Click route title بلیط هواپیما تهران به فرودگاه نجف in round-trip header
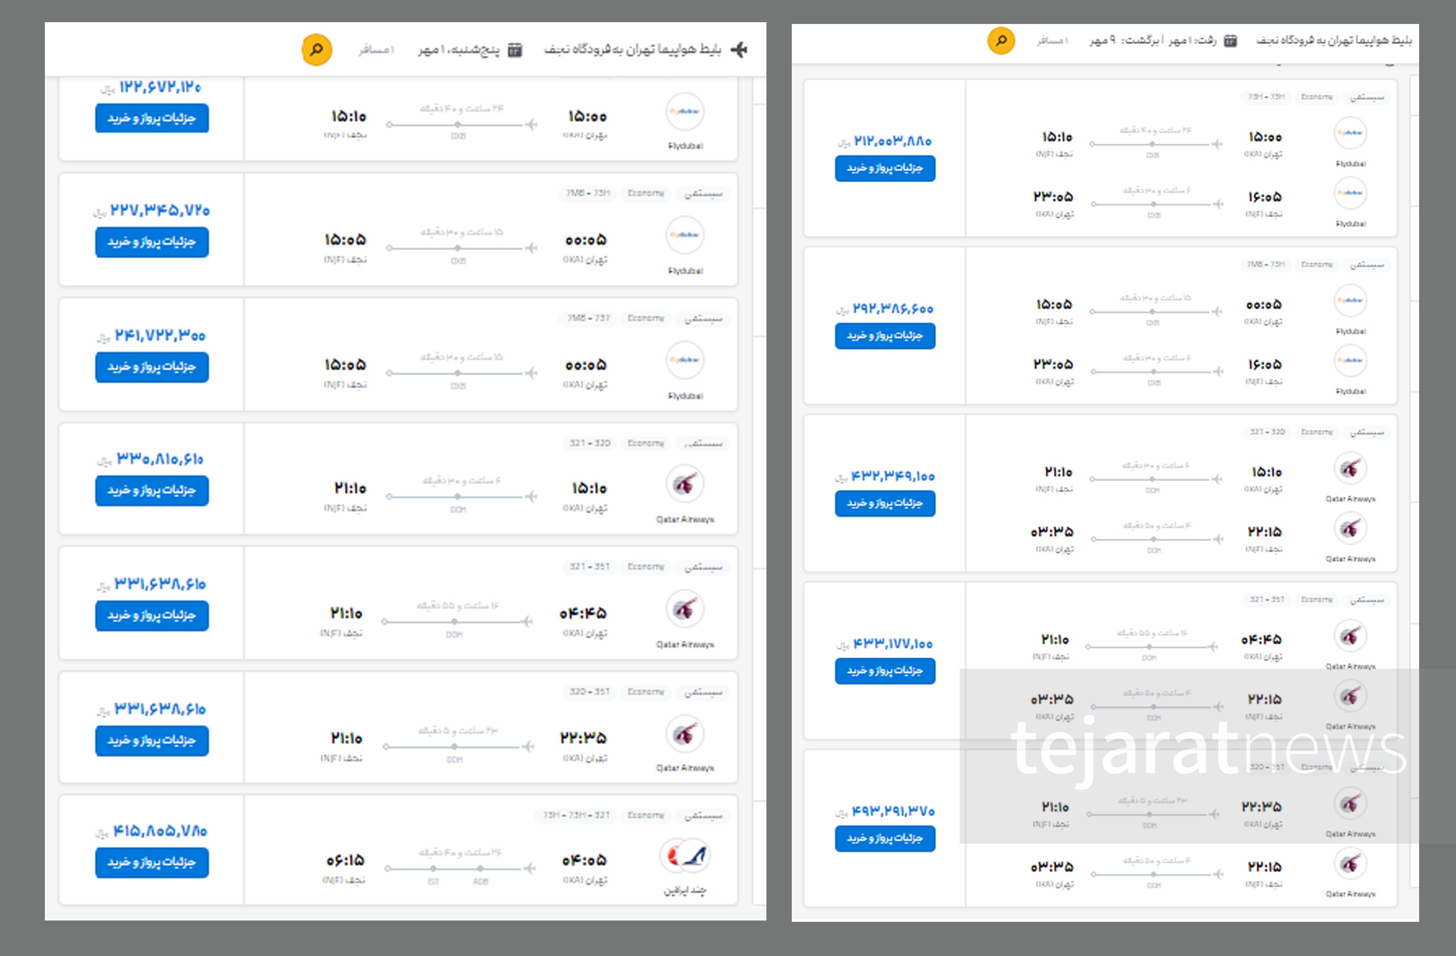 coord(1334,40)
